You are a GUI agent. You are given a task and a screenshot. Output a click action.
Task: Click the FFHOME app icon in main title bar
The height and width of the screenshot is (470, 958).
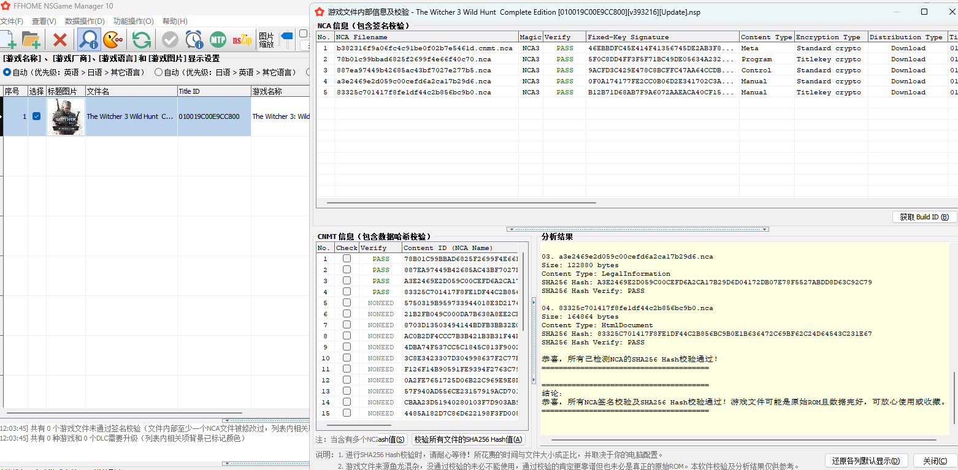(x=6, y=6)
